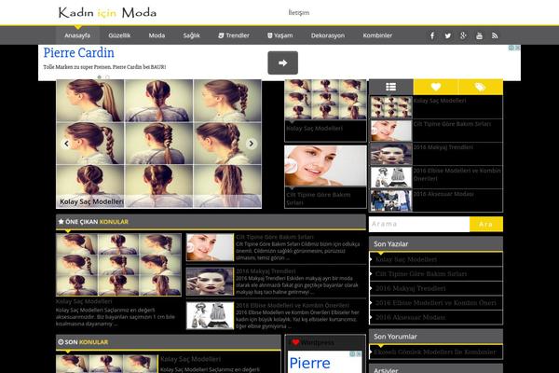Open the Sağlık menu item
Screen dimensions: 559x373
click(x=191, y=35)
